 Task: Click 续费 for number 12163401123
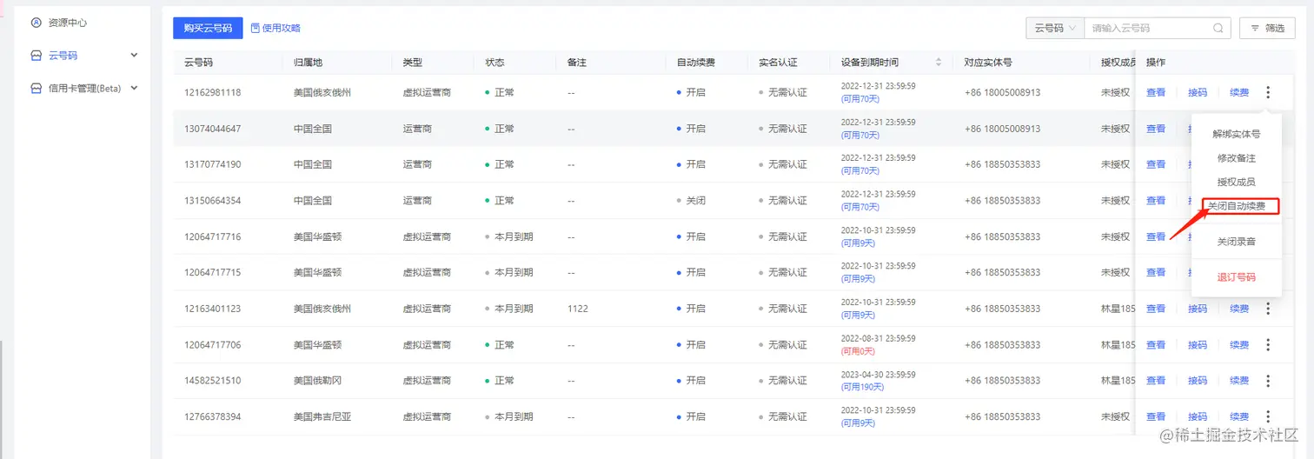1239,309
